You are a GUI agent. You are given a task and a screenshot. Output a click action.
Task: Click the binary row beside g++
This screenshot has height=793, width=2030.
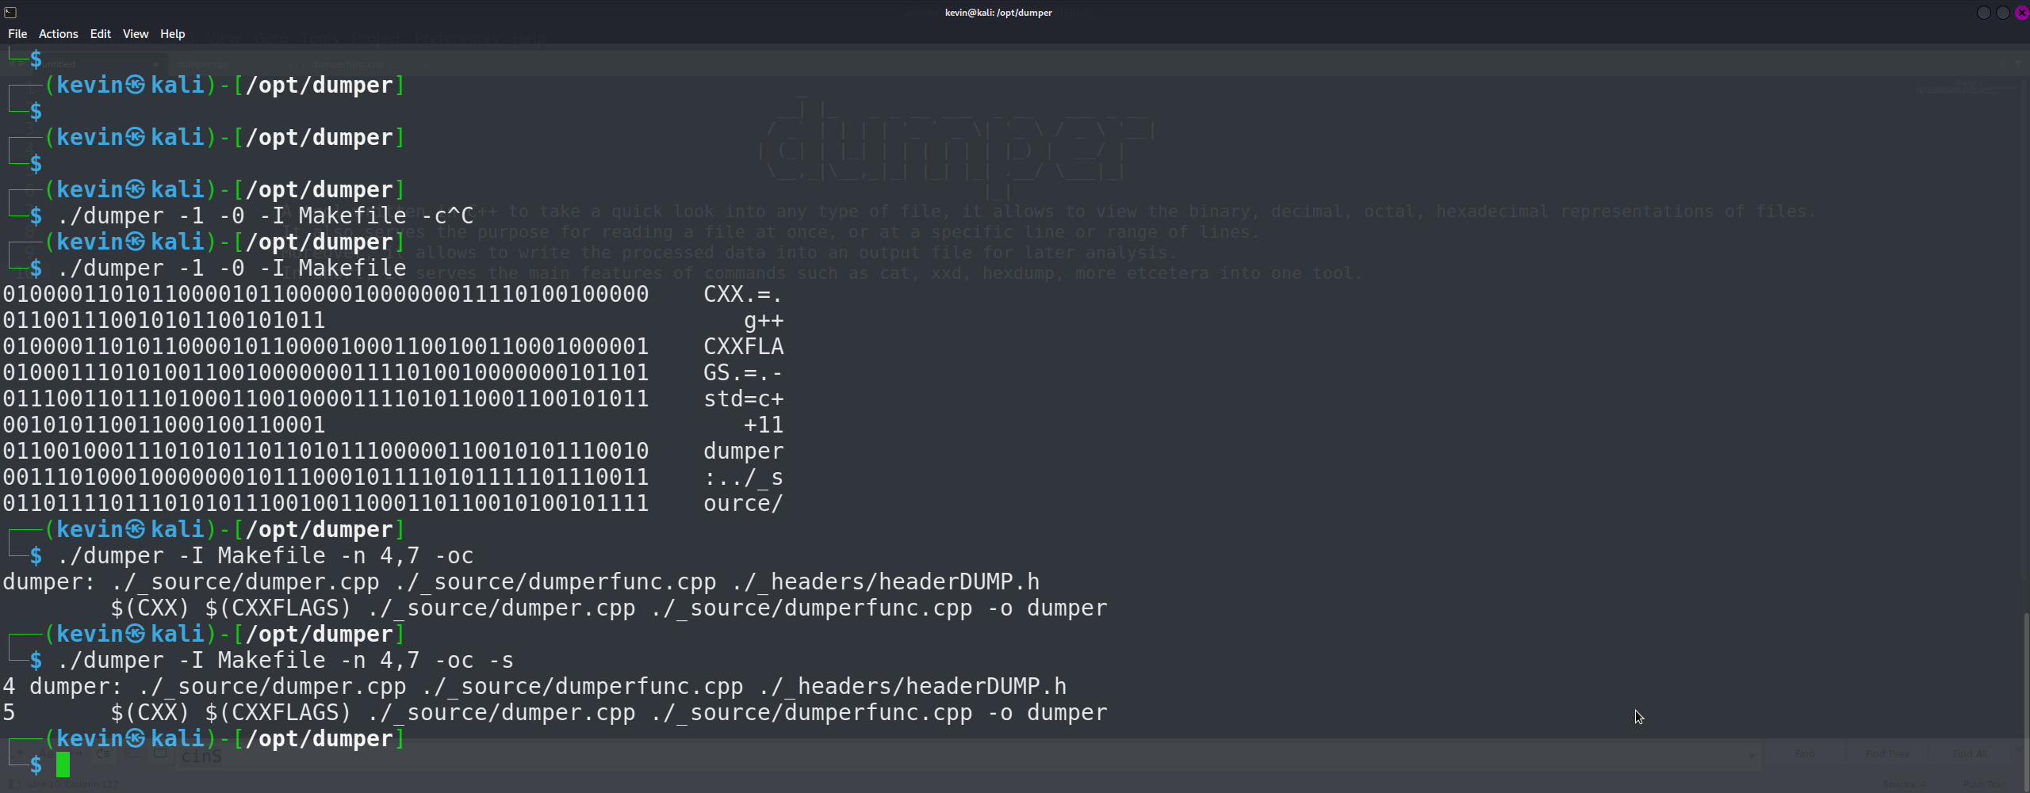[x=164, y=321]
